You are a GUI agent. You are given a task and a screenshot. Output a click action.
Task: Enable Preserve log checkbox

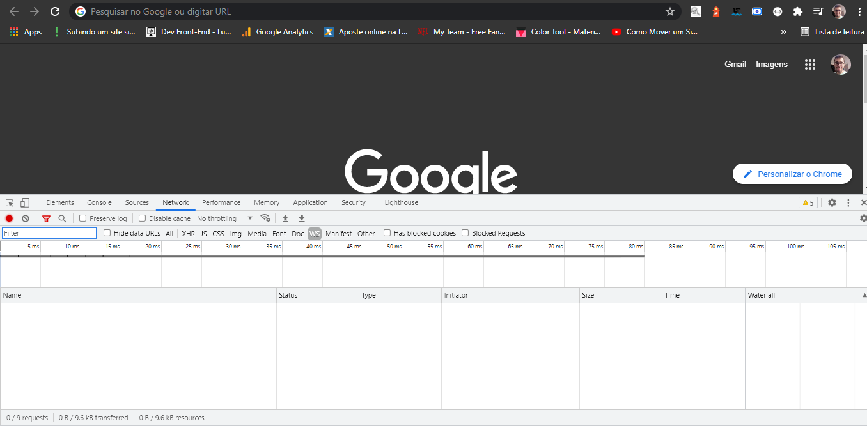[x=82, y=218]
